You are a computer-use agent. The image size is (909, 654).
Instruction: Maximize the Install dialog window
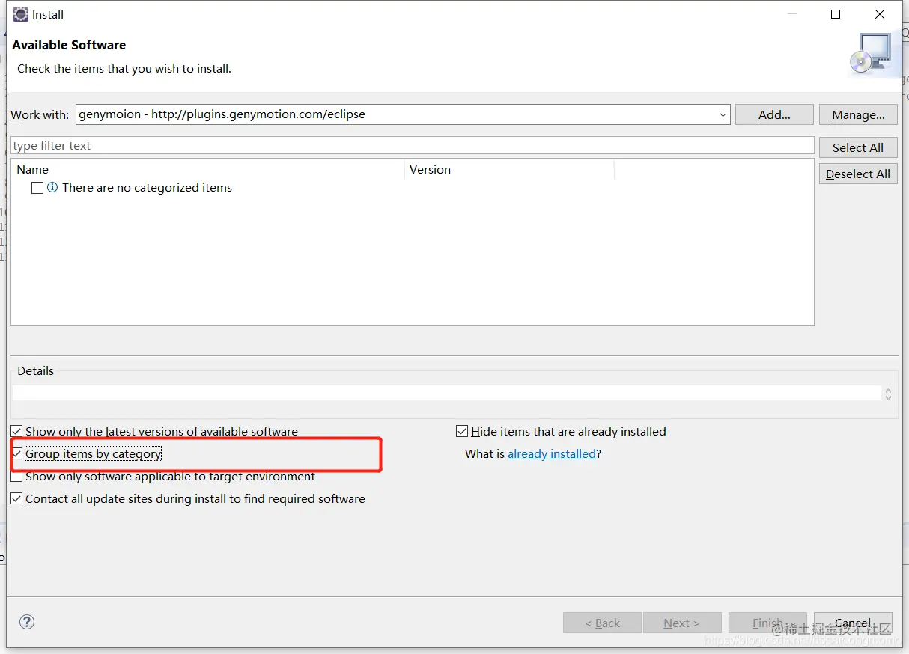click(836, 14)
